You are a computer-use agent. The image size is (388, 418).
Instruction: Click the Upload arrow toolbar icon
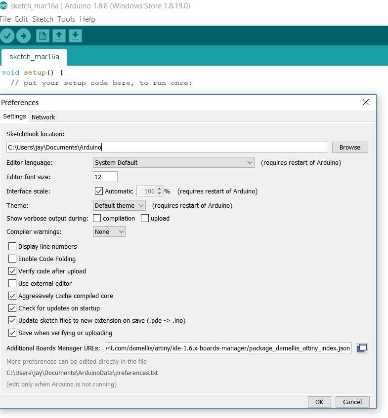[24, 36]
